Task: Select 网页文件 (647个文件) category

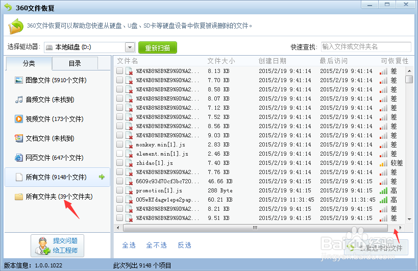Action: click(x=57, y=158)
